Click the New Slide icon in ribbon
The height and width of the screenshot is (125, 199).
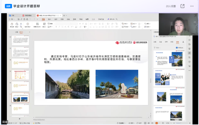point(37,24)
